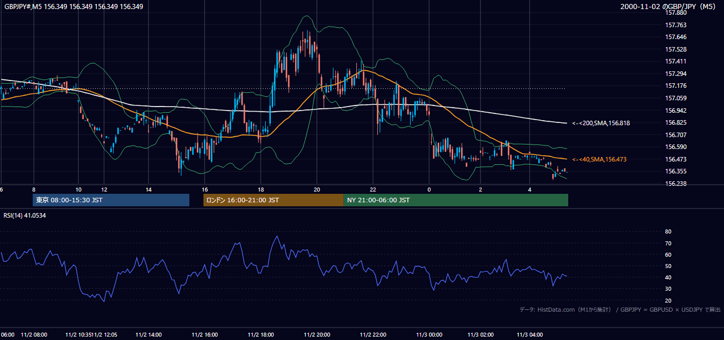Click the 11/3 04:00 date axis label
The height and width of the screenshot is (340, 724).
[x=530, y=335]
